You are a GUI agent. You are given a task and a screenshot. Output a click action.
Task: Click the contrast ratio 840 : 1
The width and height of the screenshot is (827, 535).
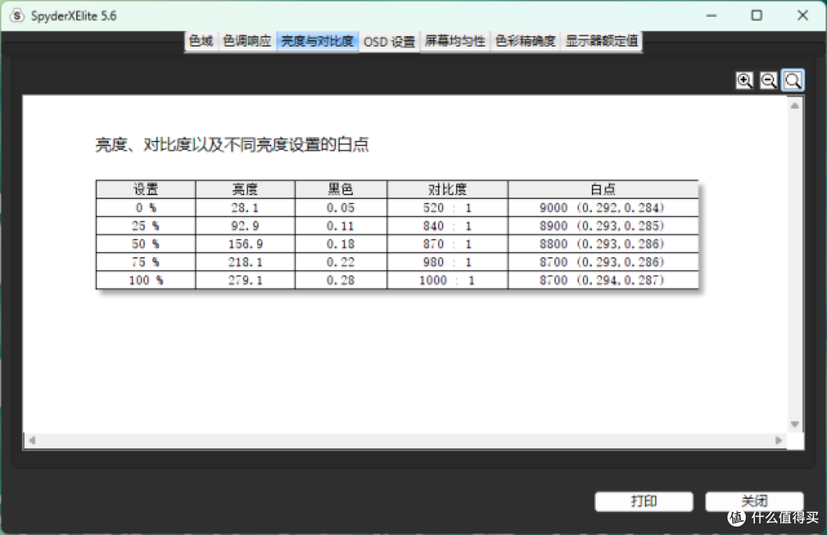coord(447,226)
